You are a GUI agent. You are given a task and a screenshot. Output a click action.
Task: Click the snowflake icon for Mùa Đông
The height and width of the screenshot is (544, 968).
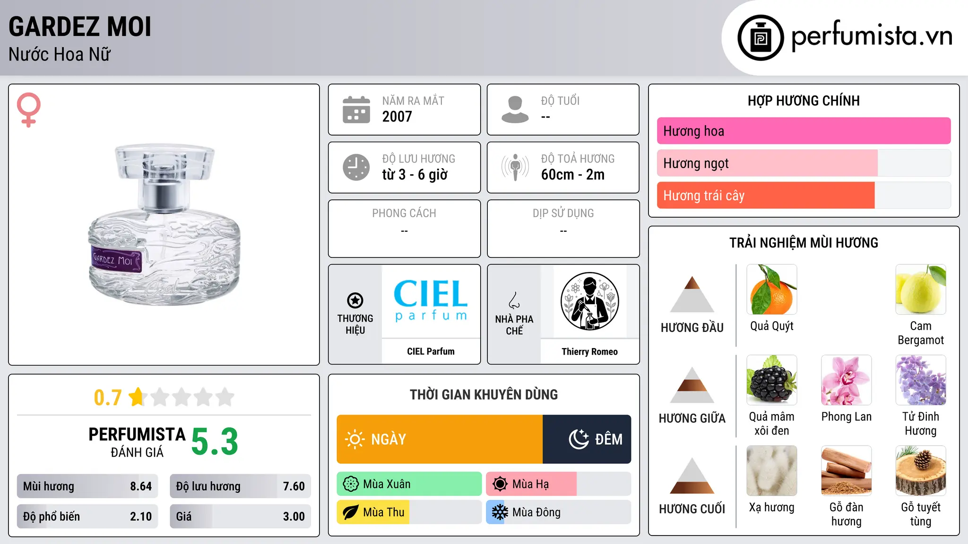[x=500, y=512]
